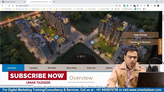The image size is (164, 92).
Task: Open the Bitly bookmark
Action: click(117, 9)
